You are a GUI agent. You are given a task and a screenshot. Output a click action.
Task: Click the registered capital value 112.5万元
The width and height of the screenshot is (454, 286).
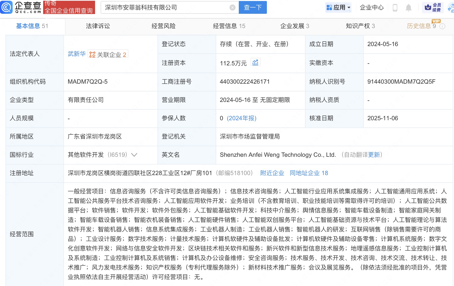click(233, 63)
